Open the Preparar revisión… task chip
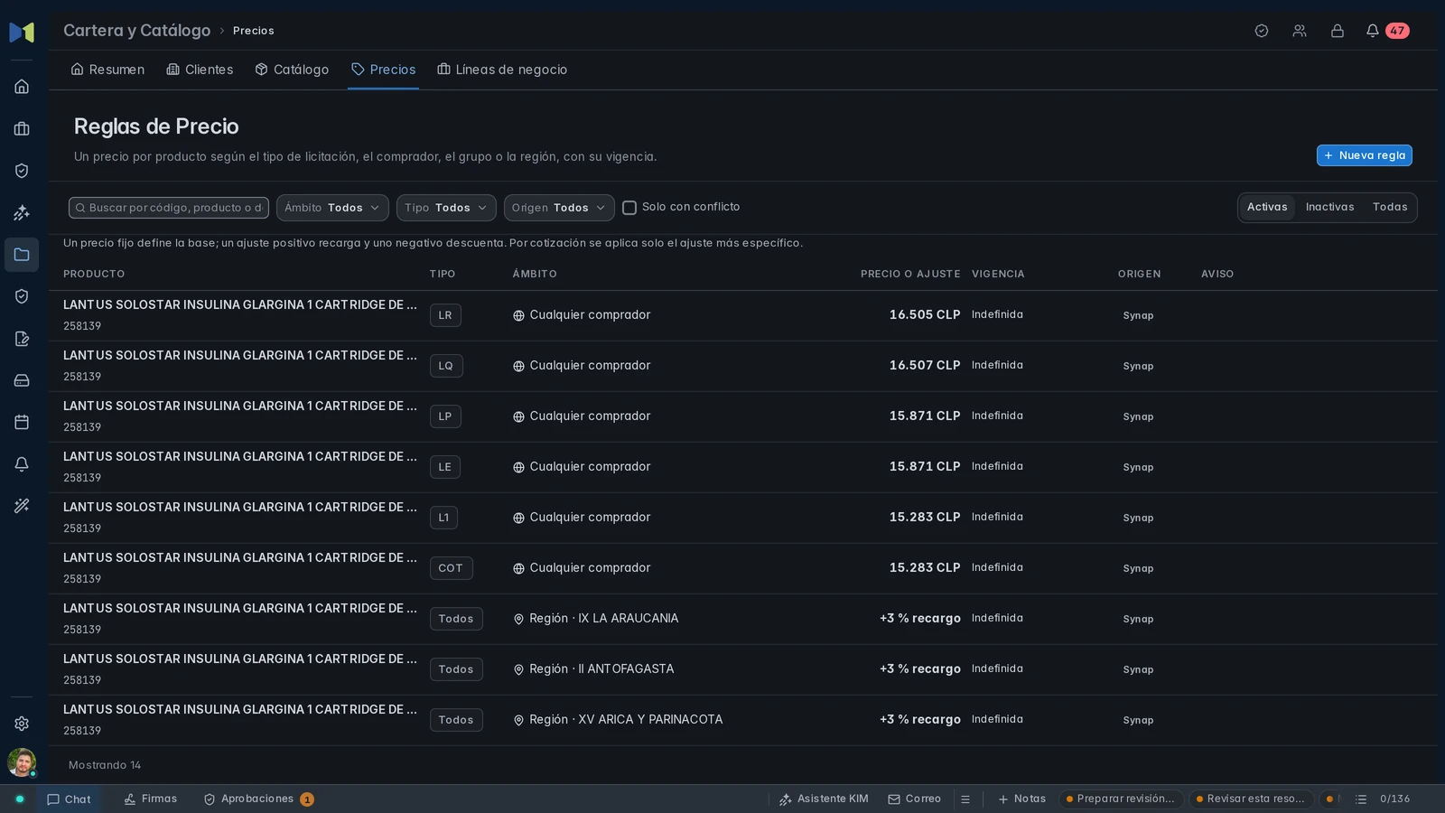 [1121, 799]
